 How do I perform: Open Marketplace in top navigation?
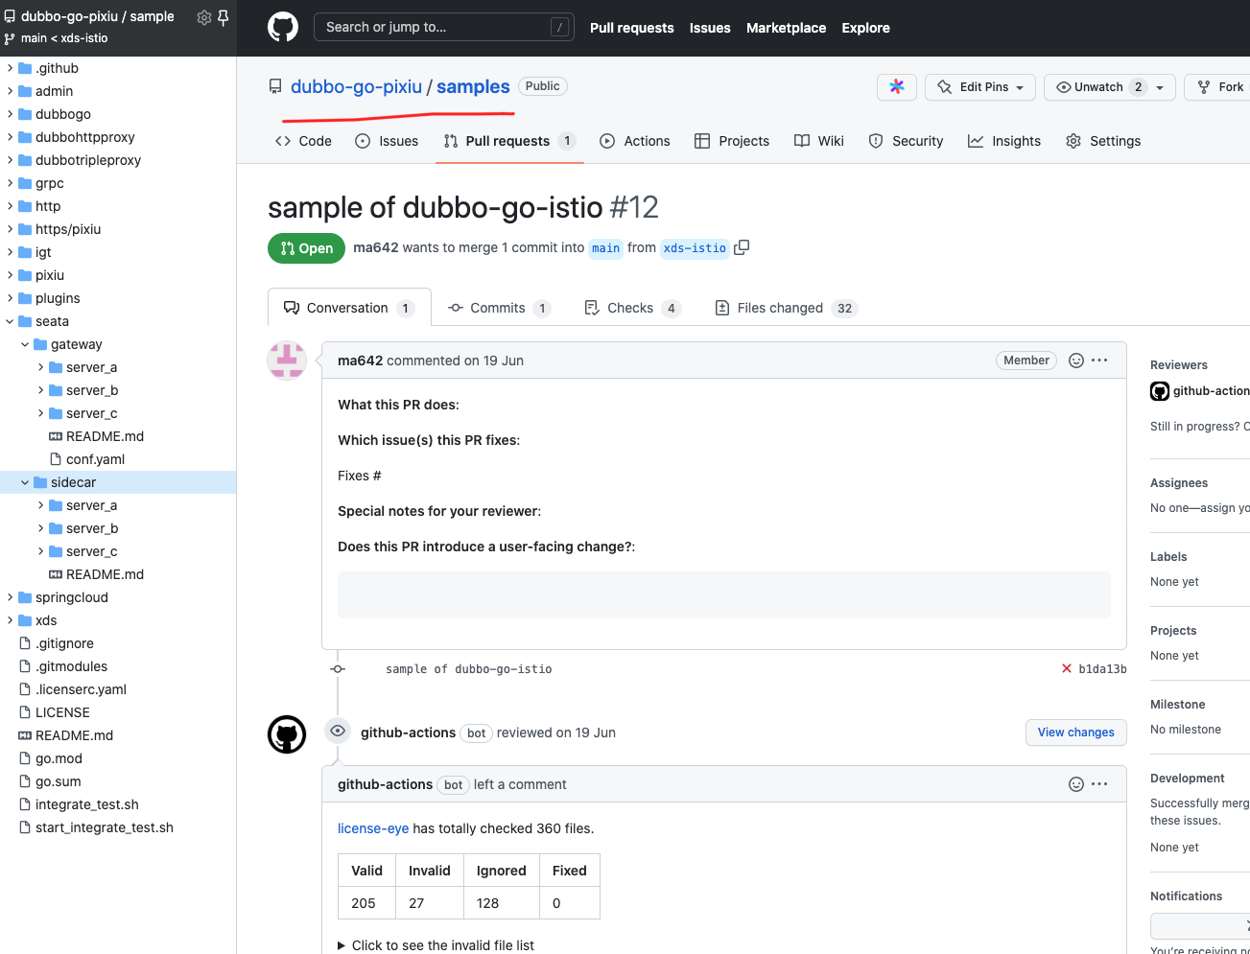[786, 28]
